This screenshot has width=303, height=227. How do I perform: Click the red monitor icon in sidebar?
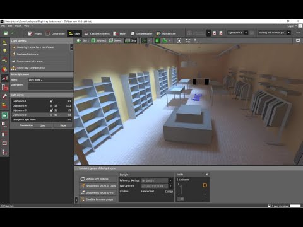tap(4, 143)
